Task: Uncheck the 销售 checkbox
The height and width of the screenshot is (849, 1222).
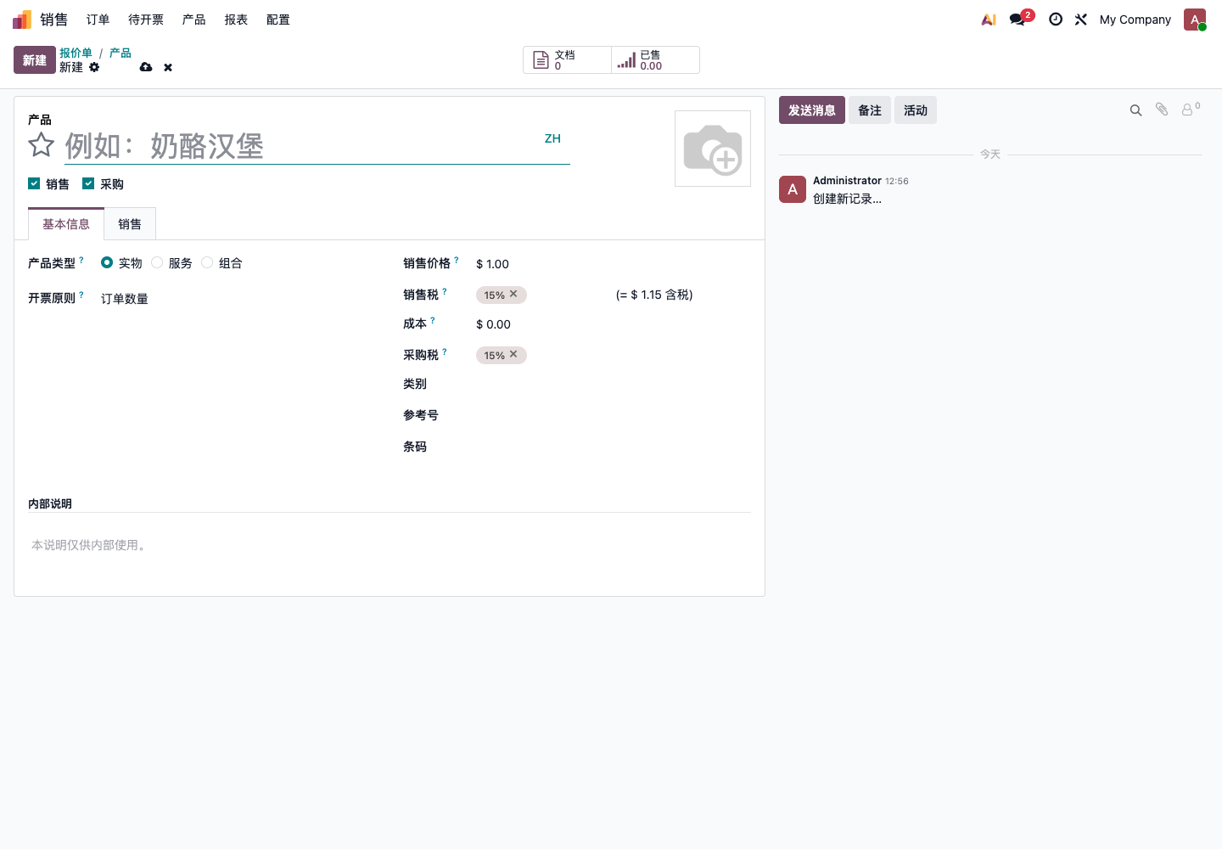Action: pyautogui.click(x=34, y=183)
